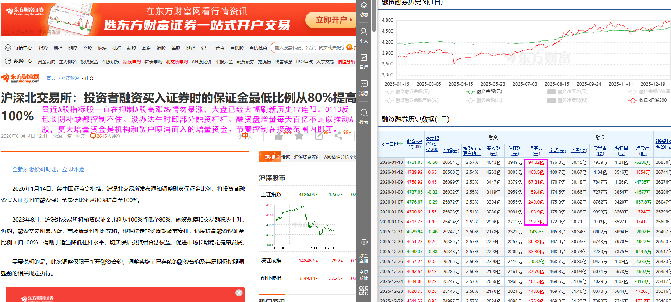The height and width of the screenshot is (302, 671).
Task: Click the star favorite icon
Action: 299,136
